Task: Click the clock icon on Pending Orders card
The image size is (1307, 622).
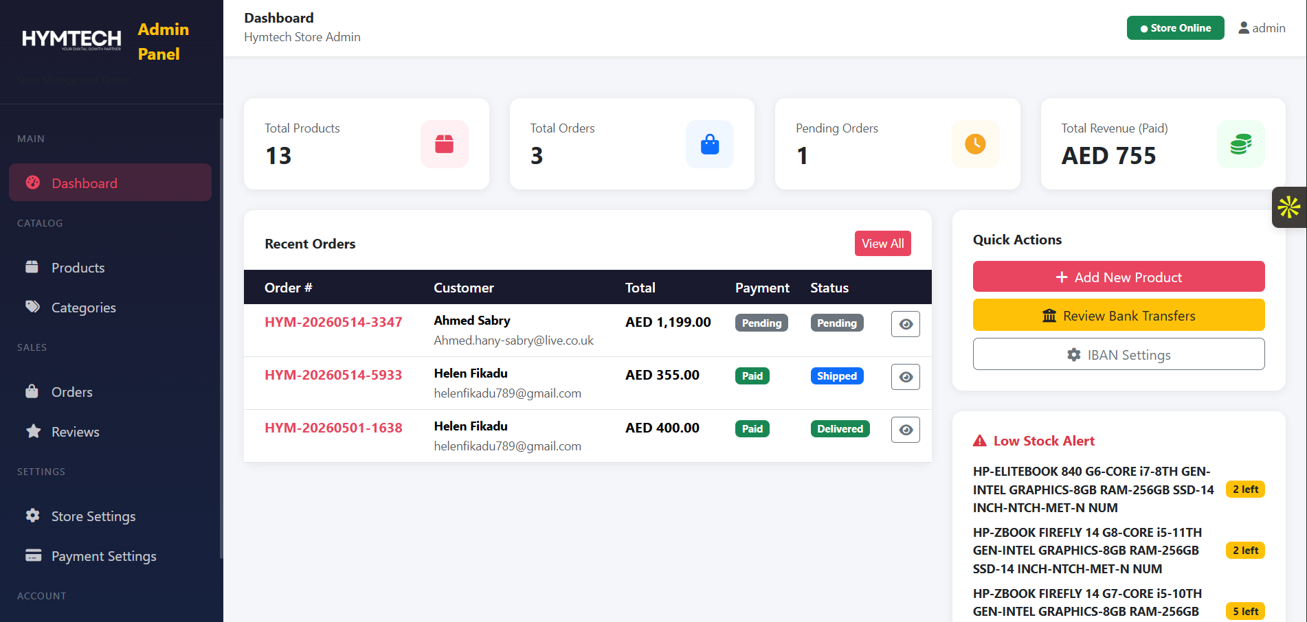Action: tap(975, 144)
